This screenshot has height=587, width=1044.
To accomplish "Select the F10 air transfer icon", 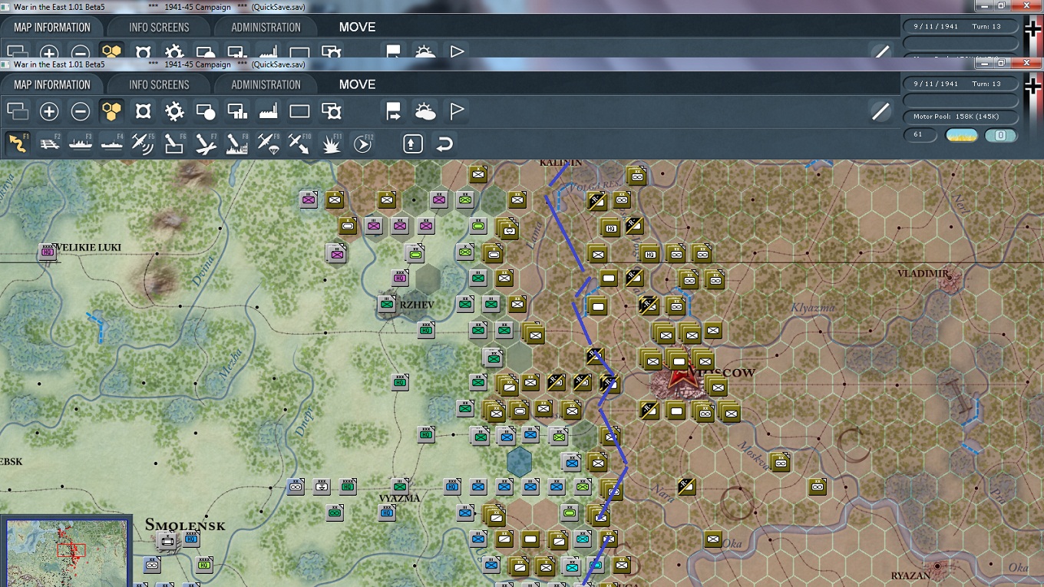I will (x=299, y=143).
